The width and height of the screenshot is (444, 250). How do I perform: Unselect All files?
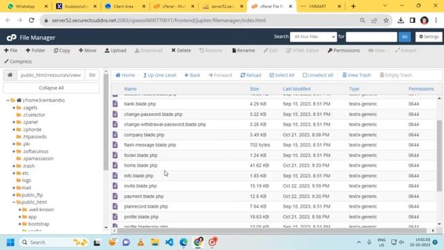pos(318,75)
